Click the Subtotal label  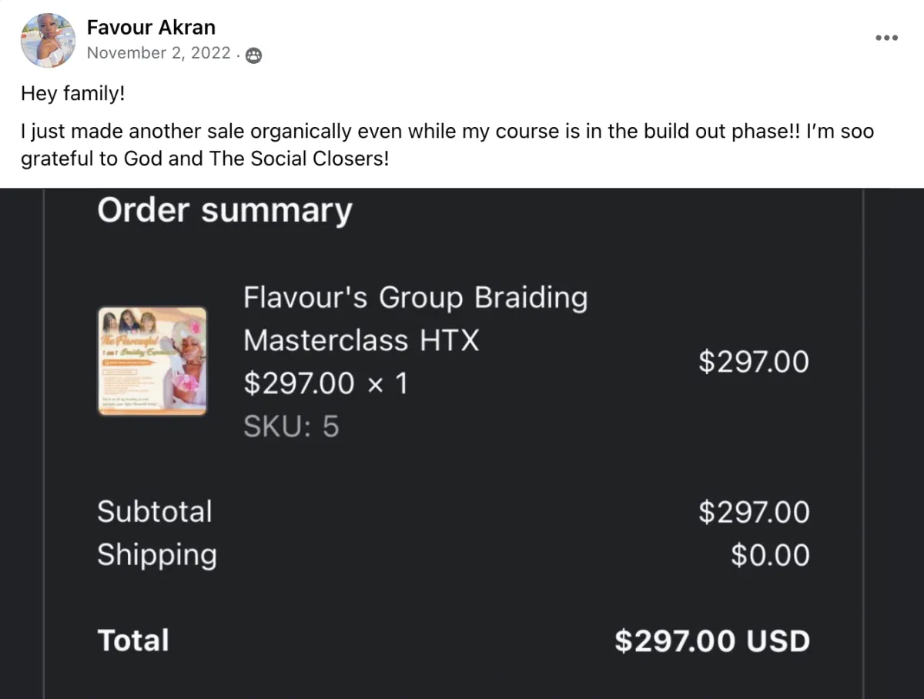(154, 512)
